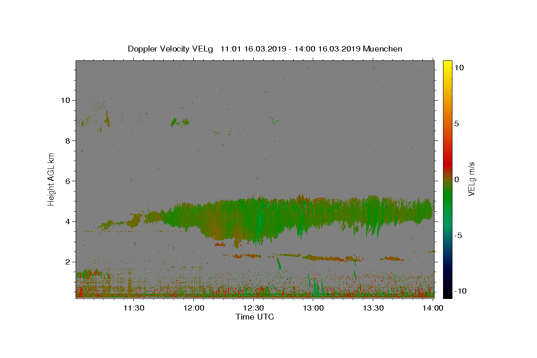Click the 13:00 time tick label
537x358 pixels.
click(313, 308)
